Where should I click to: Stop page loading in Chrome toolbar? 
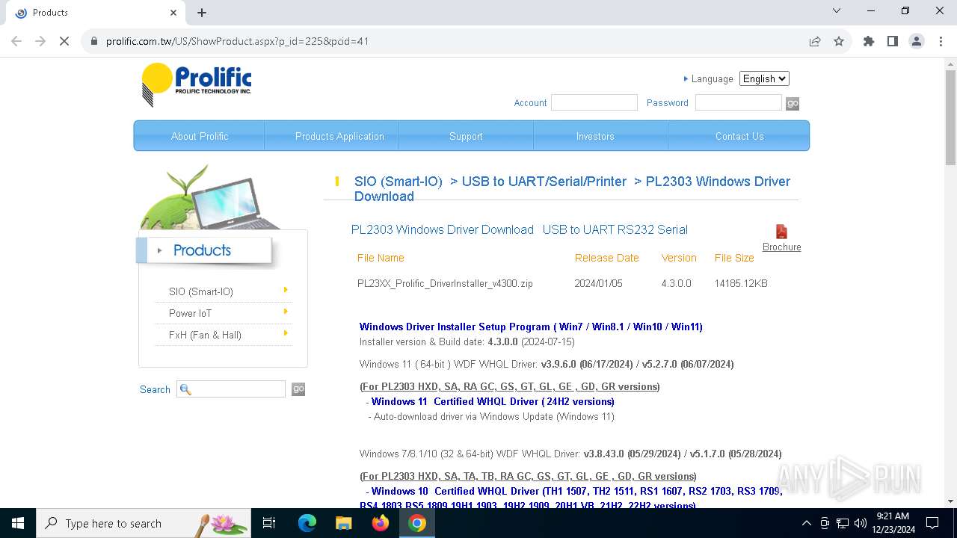pyautogui.click(x=64, y=41)
